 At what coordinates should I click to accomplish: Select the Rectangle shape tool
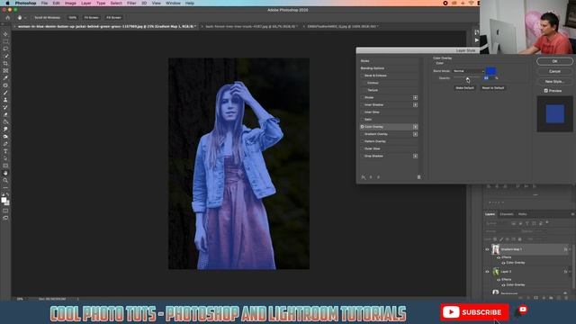point(5,166)
